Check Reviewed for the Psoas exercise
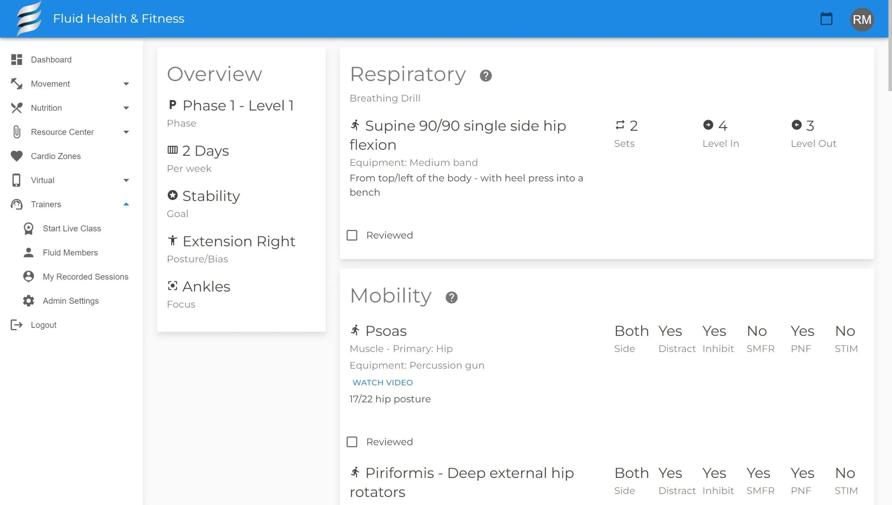892x505 pixels. (x=352, y=442)
